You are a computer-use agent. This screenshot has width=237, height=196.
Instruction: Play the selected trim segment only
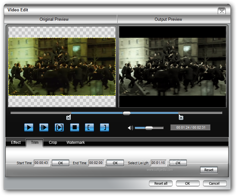(59, 127)
